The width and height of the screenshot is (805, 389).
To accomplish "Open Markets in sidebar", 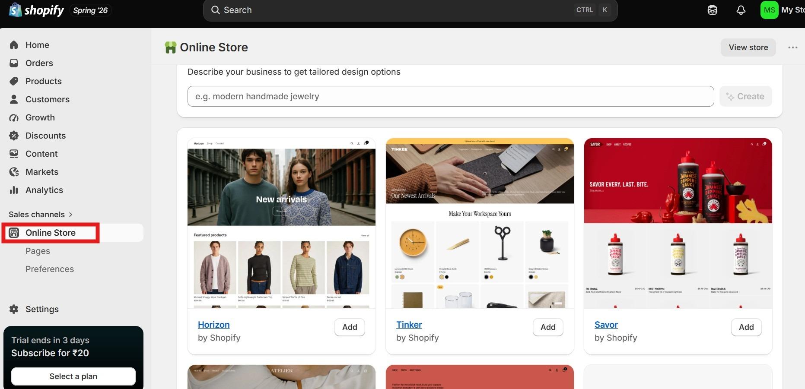I will [x=42, y=172].
